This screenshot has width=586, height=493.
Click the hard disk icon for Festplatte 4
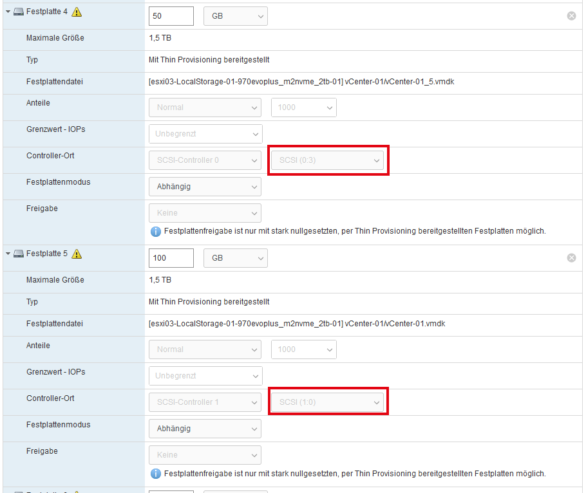tap(19, 12)
